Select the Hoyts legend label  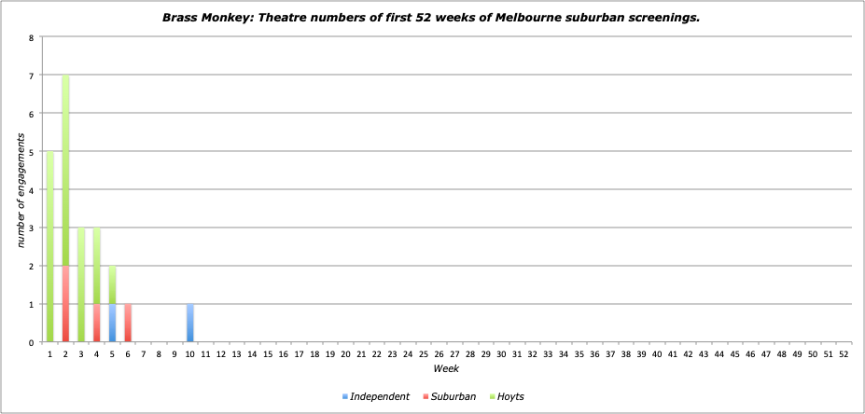click(x=510, y=397)
